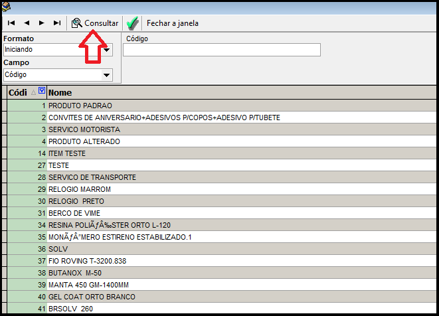
Task: Expand the Campo dropdown arrow
Action: (106, 75)
